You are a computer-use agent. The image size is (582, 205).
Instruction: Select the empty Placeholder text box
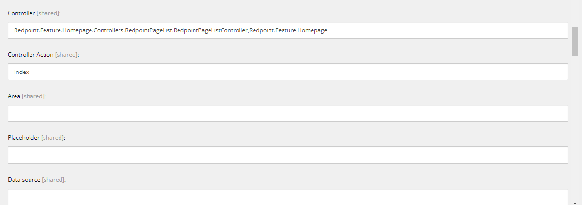[x=288, y=155]
